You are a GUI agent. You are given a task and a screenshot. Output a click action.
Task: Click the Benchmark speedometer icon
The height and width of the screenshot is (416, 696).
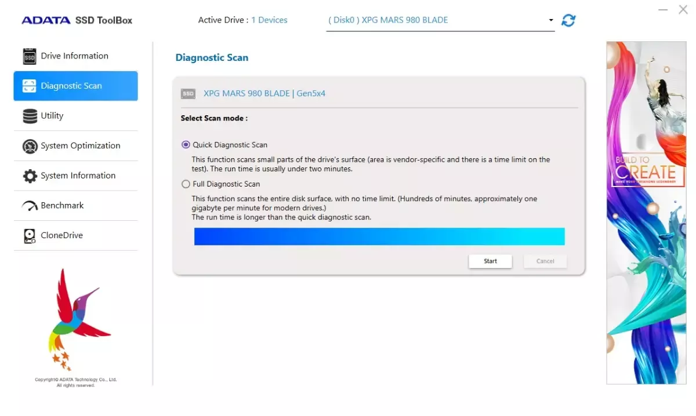[x=30, y=206]
